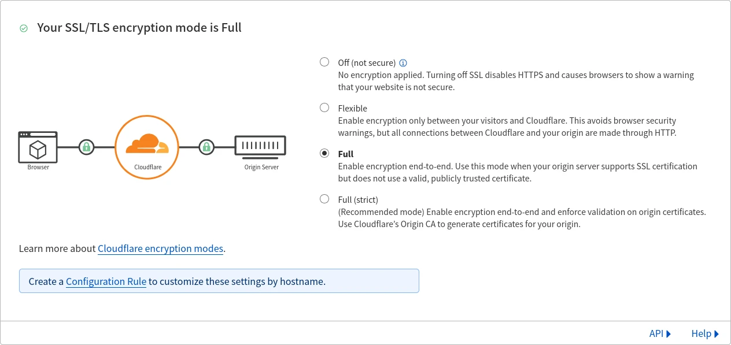Click the lock icon before Origin Server
Viewport: 731px width, 345px height.
pyautogui.click(x=206, y=147)
